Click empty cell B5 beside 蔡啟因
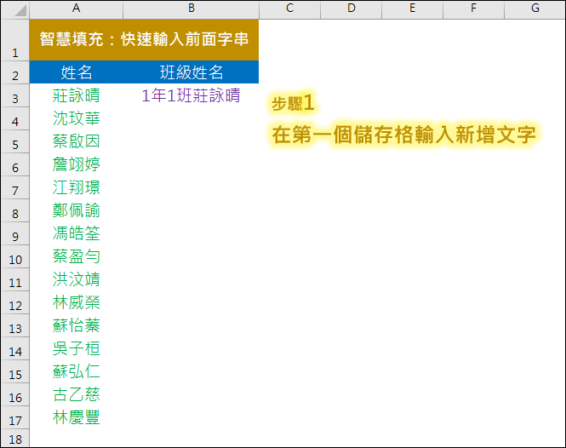The width and height of the screenshot is (566, 448). (191, 141)
